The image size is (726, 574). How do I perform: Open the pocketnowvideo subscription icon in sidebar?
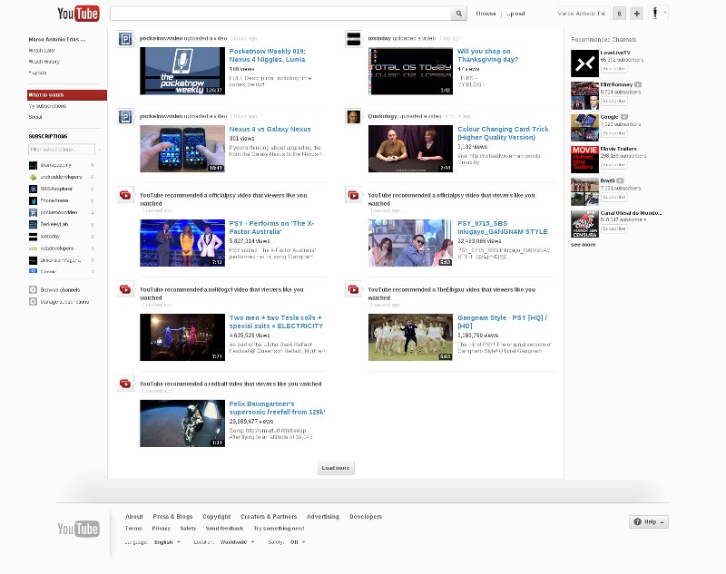click(x=33, y=213)
